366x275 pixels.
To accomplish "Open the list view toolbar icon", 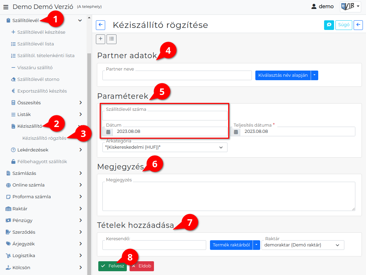I will [112, 39].
